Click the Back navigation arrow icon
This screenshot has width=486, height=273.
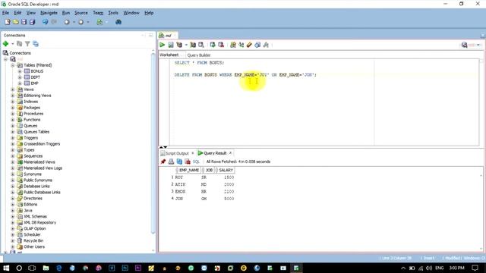(x=66, y=22)
